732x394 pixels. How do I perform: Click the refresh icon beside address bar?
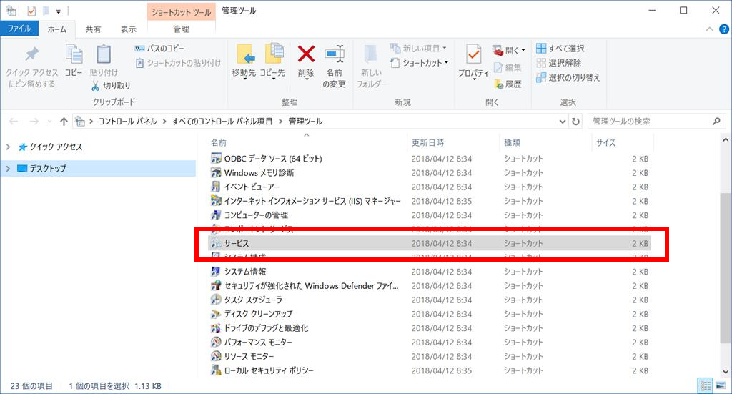pyautogui.click(x=575, y=122)
